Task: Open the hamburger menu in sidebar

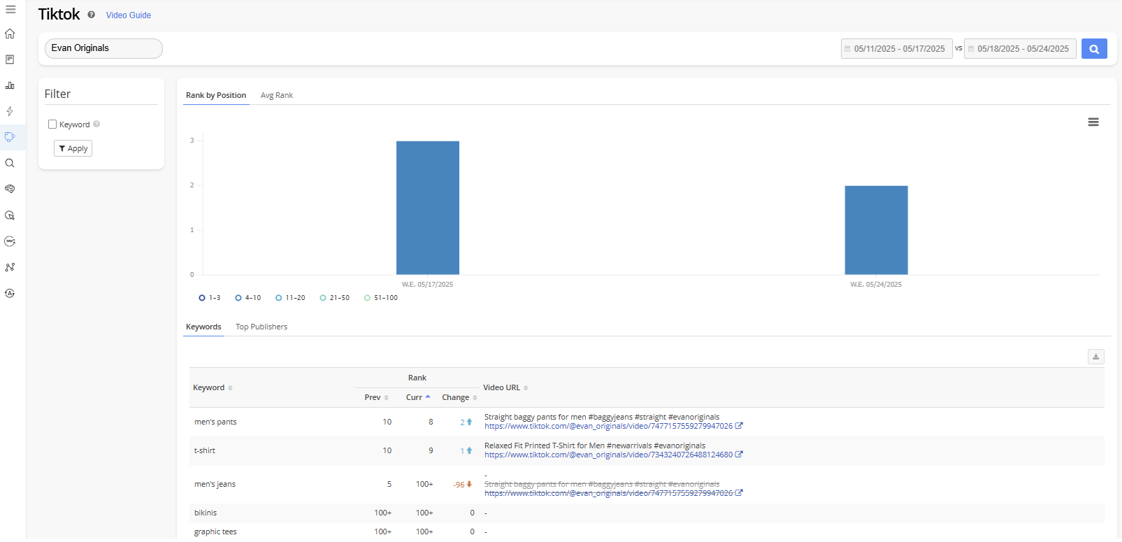Action: pyautogui.click(x=10, y=9)
